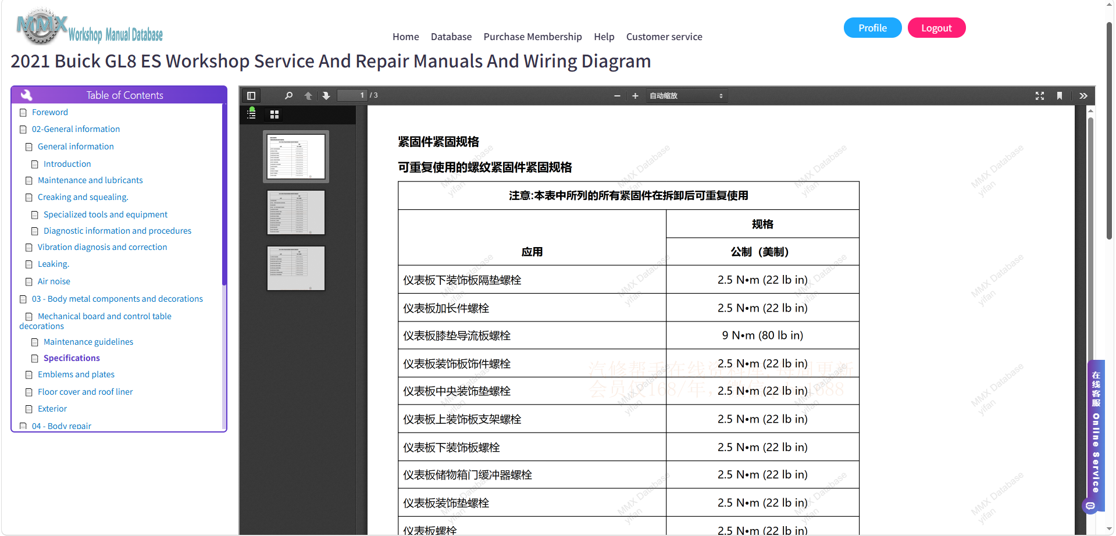Screen dimensions: 1116x536
Task: Click the page number input field
Action: pyautogui.click(x=352, y=95)
